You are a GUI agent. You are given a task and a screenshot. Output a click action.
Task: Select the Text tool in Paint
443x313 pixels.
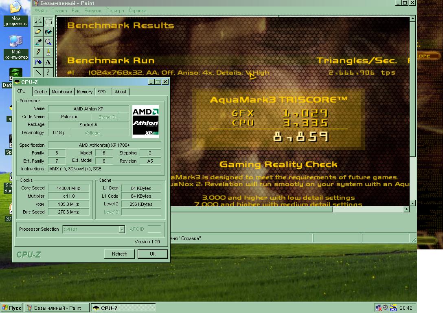click(48, 62)
